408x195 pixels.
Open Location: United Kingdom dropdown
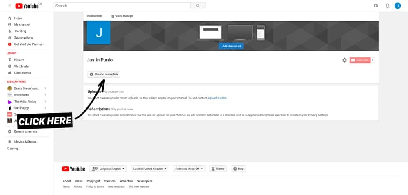(150, 169)
